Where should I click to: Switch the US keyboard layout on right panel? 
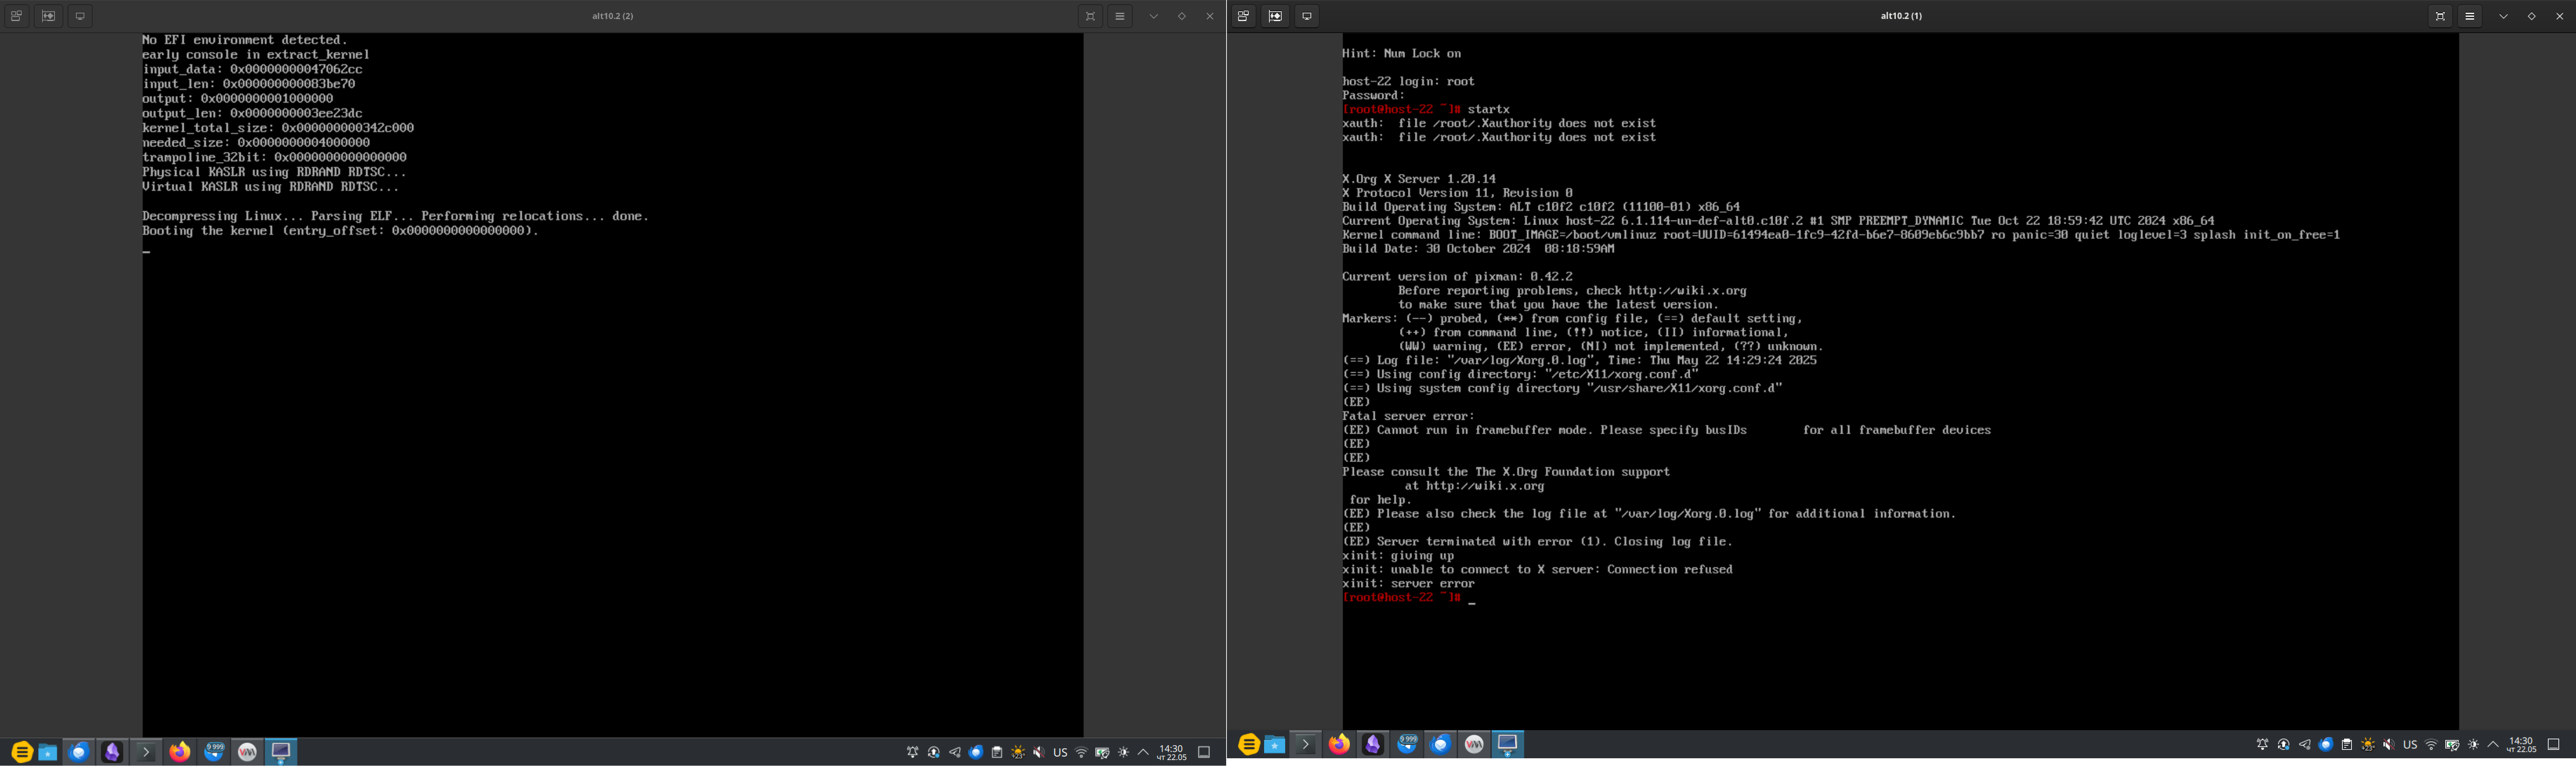click(x=2410, y=745)
